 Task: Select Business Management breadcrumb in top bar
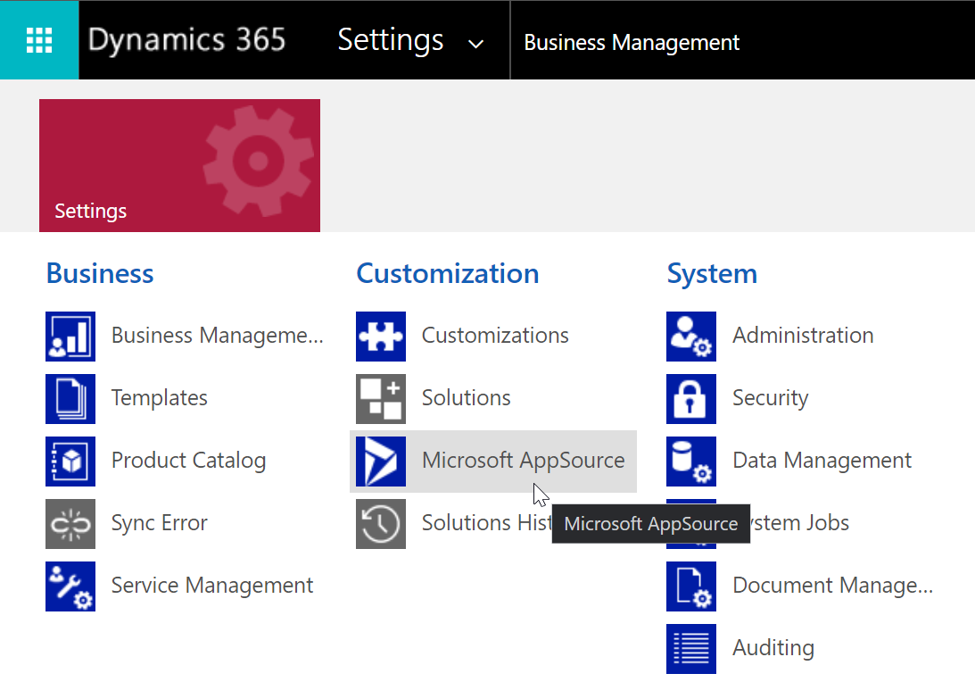pyautogui.click(x=632, y=42)
